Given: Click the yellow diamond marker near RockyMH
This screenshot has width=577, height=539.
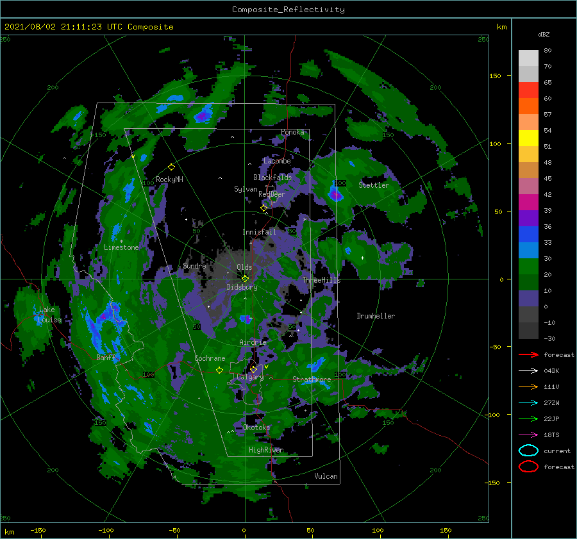Looking at the screenshot, I should [x=171, y=167].
